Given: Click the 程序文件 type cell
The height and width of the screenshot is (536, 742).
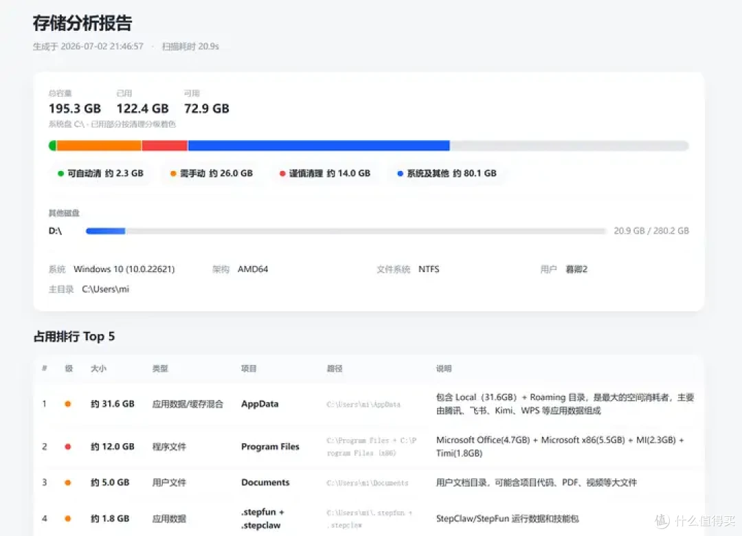Looking at the screenshot, I should pyautogui.click(x=169, y=447).
